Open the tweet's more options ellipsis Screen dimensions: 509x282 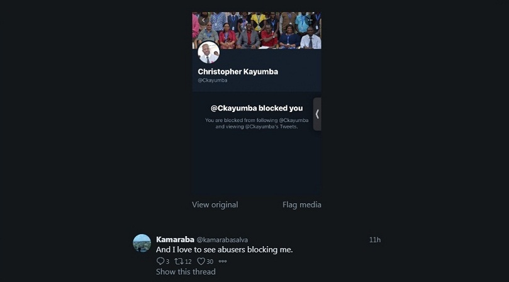223,261
